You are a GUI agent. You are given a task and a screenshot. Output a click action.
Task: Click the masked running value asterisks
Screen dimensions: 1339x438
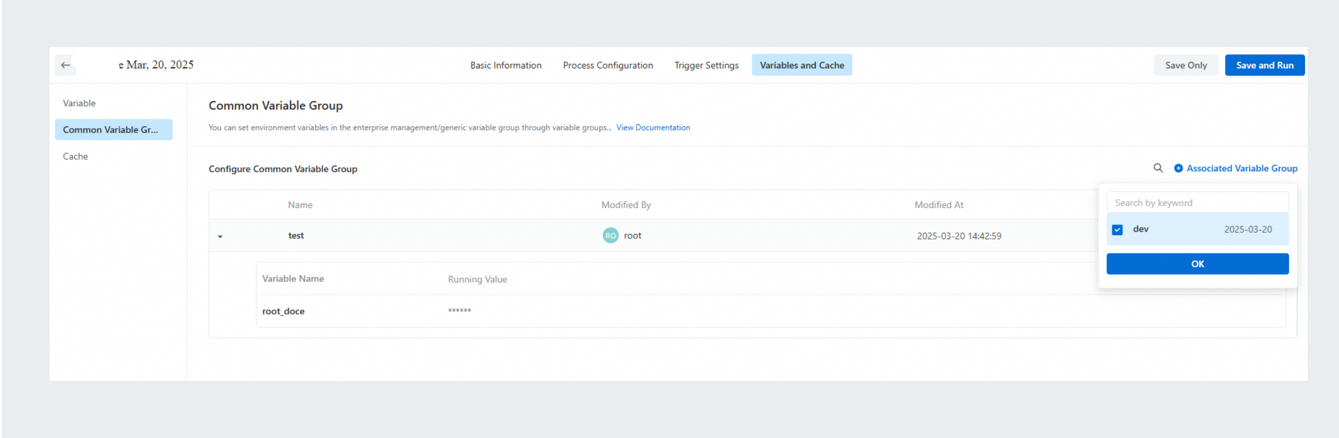[459, 311]
